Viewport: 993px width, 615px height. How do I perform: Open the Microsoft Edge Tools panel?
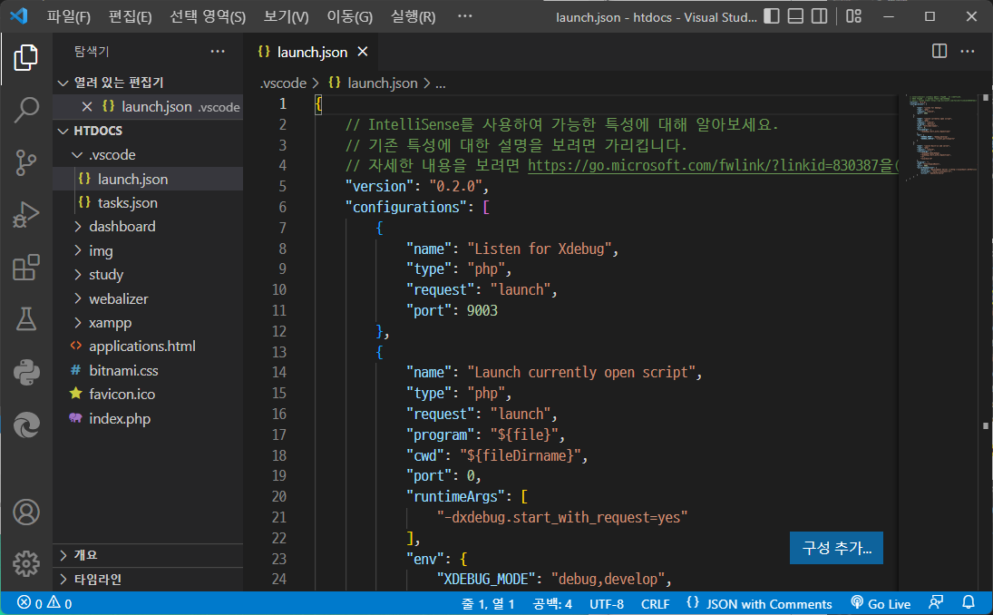(x=25, y=423)
